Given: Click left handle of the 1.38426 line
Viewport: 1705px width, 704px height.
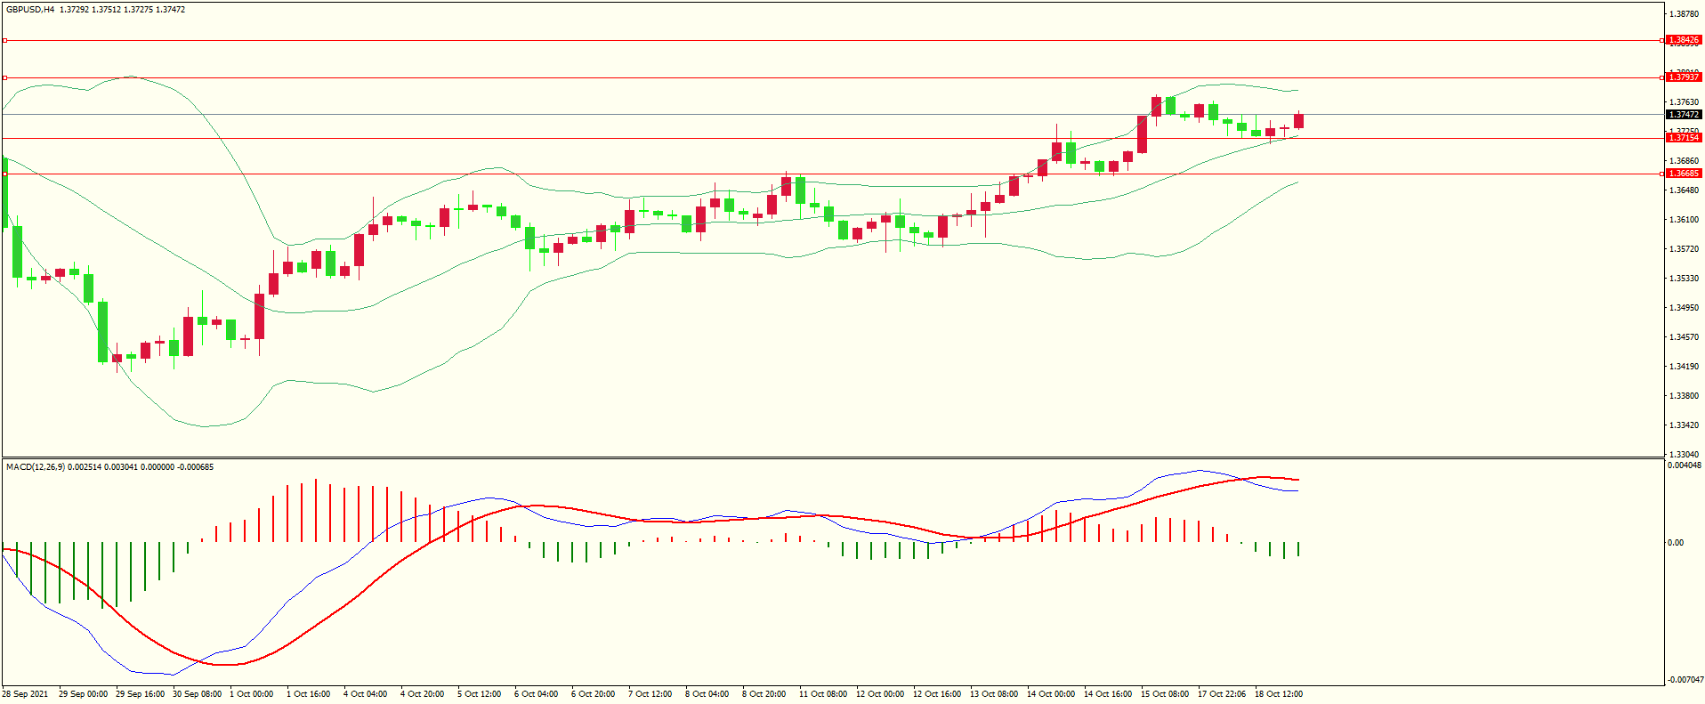Looking at the screenshot, I should pyautogui.click(x=4, y=40).
